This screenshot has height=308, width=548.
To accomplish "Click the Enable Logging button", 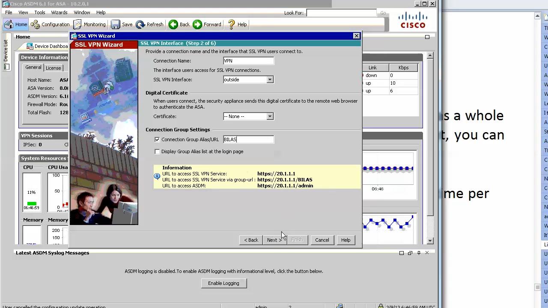I will click(223, 283).
